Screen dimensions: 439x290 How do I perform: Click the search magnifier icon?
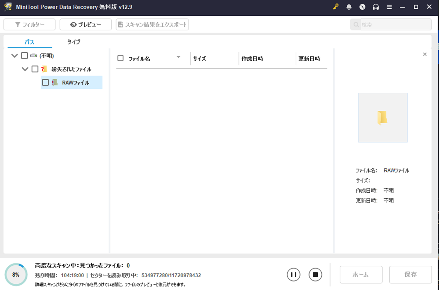[356, 25]
